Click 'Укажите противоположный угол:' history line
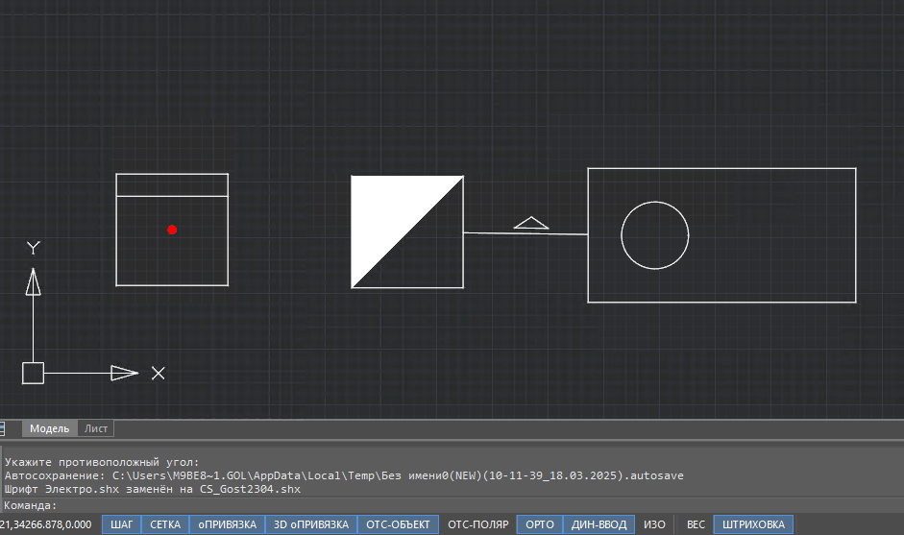Image resolution: width=904 pixels, height=535 pixels. click(x=102, y=462)
